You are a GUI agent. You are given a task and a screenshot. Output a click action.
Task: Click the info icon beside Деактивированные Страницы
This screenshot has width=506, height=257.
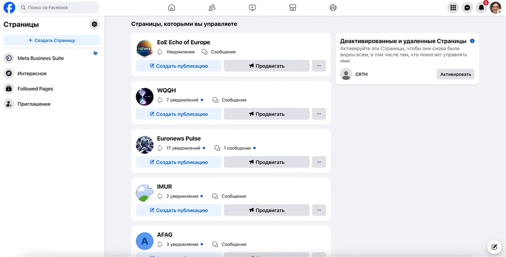pos(472,41)
